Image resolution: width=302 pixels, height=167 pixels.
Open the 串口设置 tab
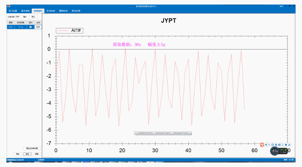tap(12, 11)
